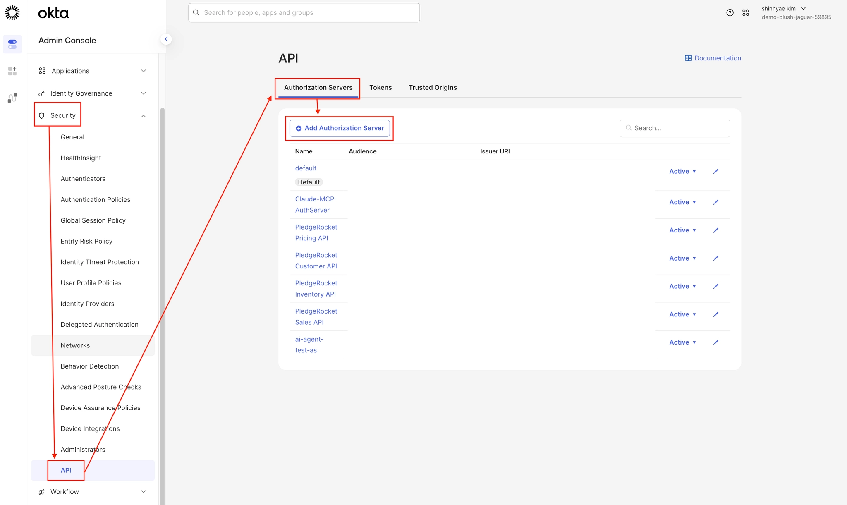Edit PledgeRocket Sales API with pencil icon
The height and width of the screenshot is (505, 847).
pyautogui.click(x=716, y=314)
